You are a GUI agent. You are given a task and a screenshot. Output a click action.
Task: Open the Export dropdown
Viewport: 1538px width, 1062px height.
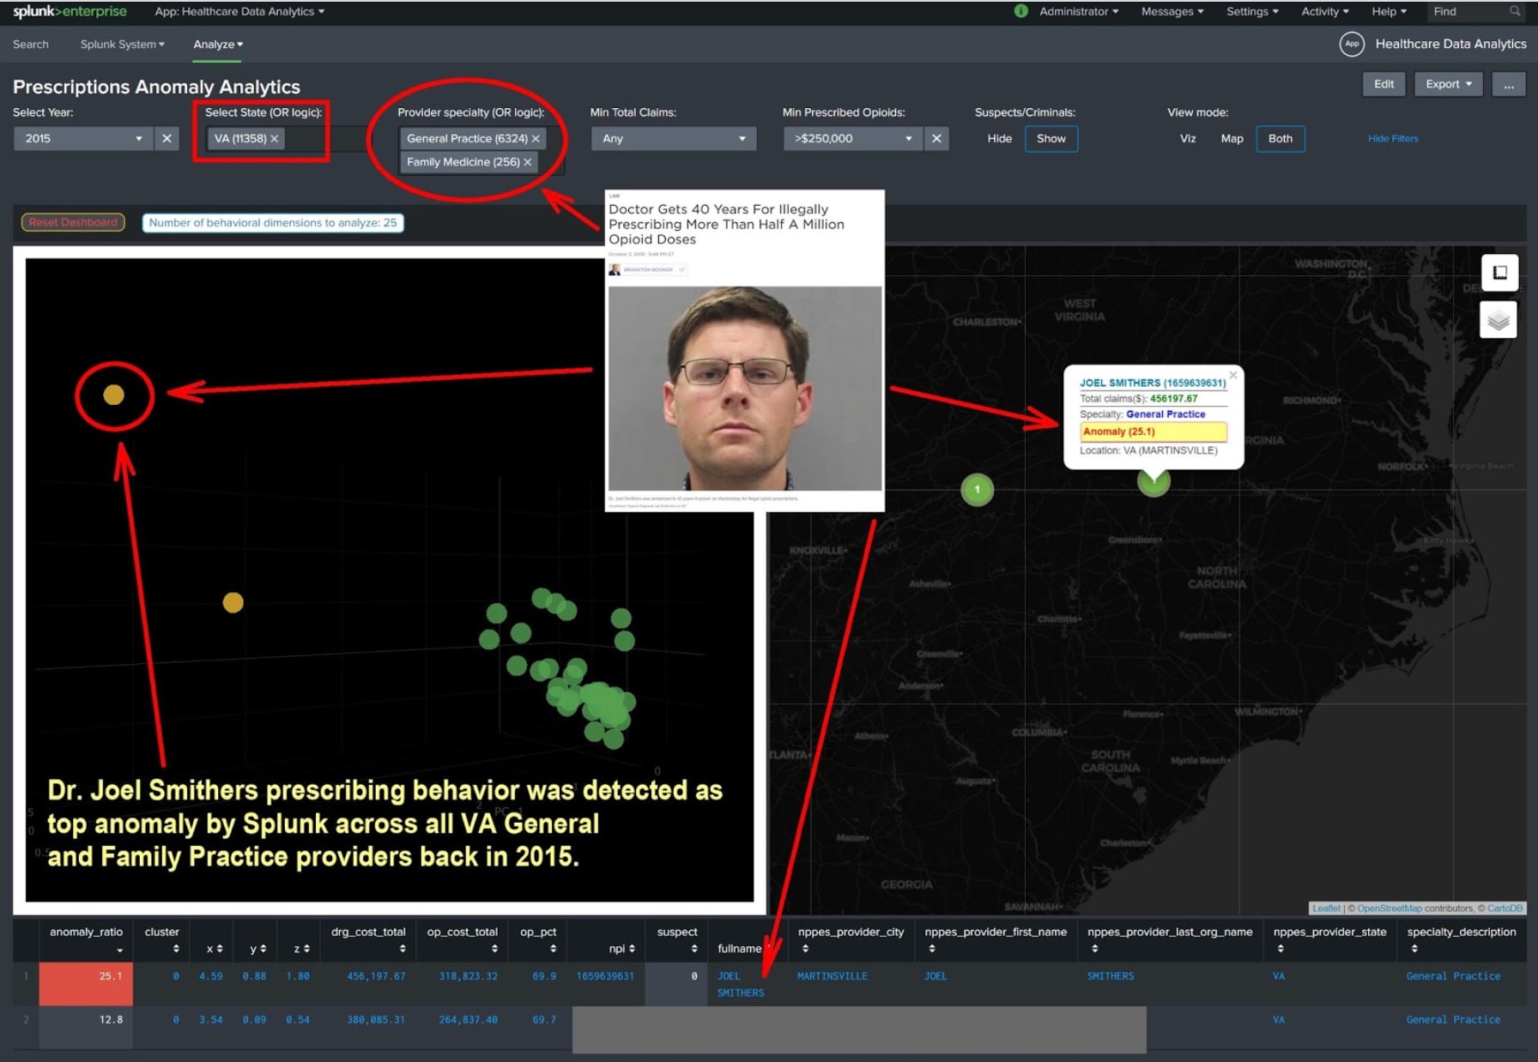point(1448,83)
